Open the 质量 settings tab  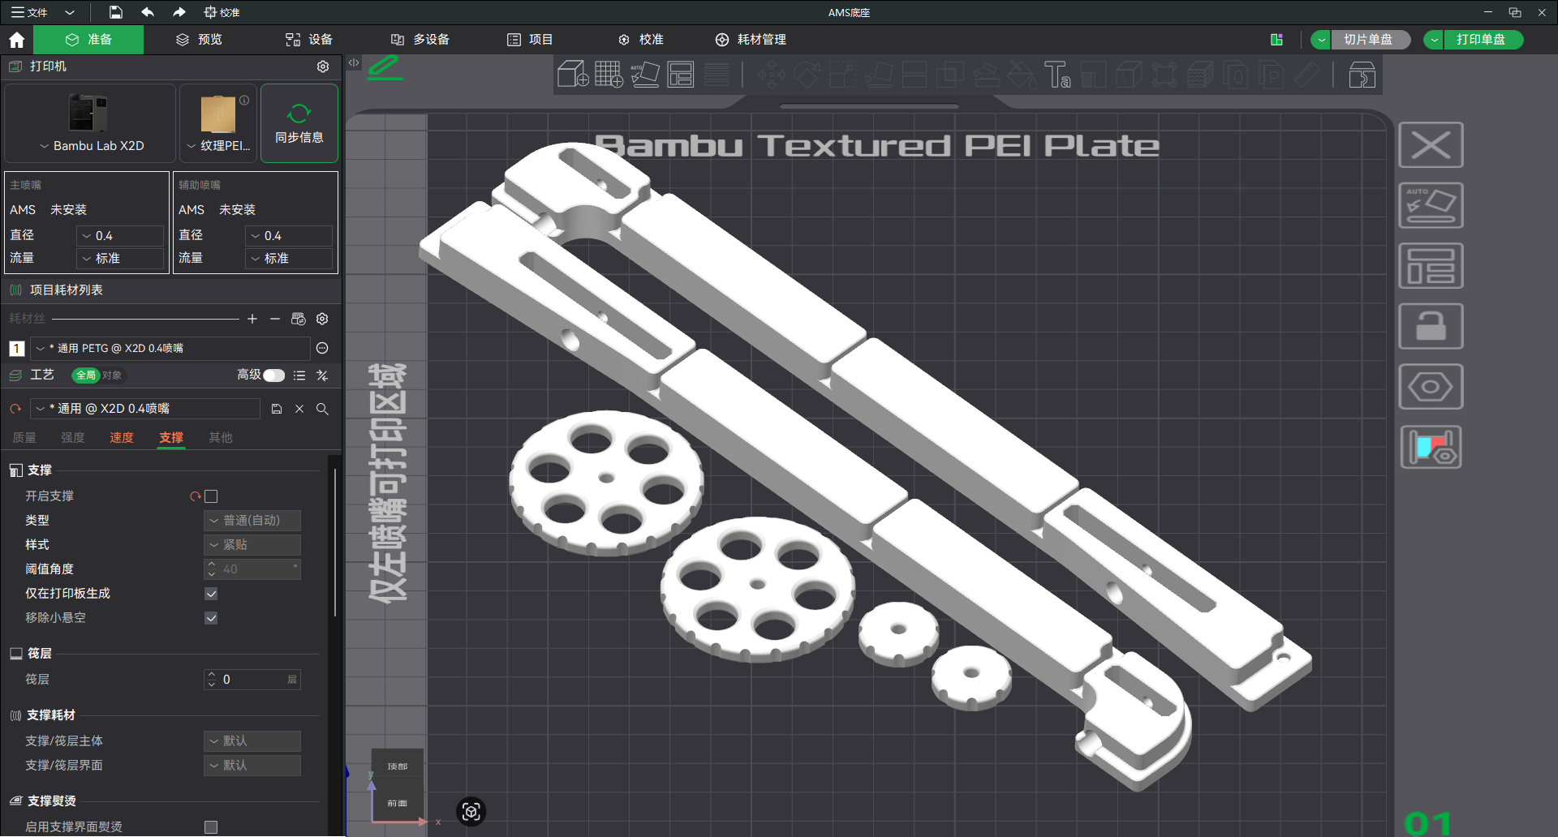pos(24,438)
